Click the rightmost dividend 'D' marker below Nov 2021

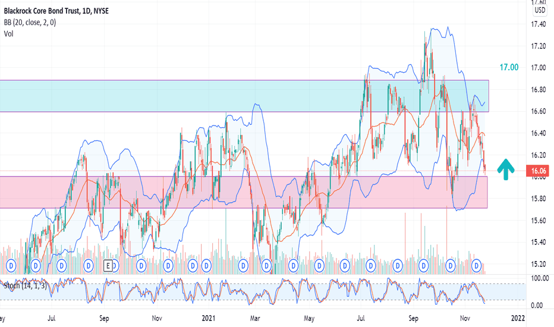pos(477,265)
